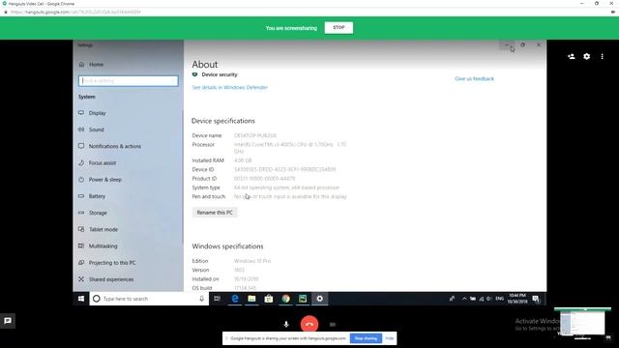Open Tablet mode settings
This screenshot has width=619, height=348.
103,229
